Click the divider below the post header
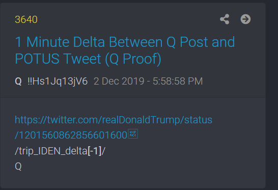The width and height of the screenshot is (278, 190). point(132,97)
